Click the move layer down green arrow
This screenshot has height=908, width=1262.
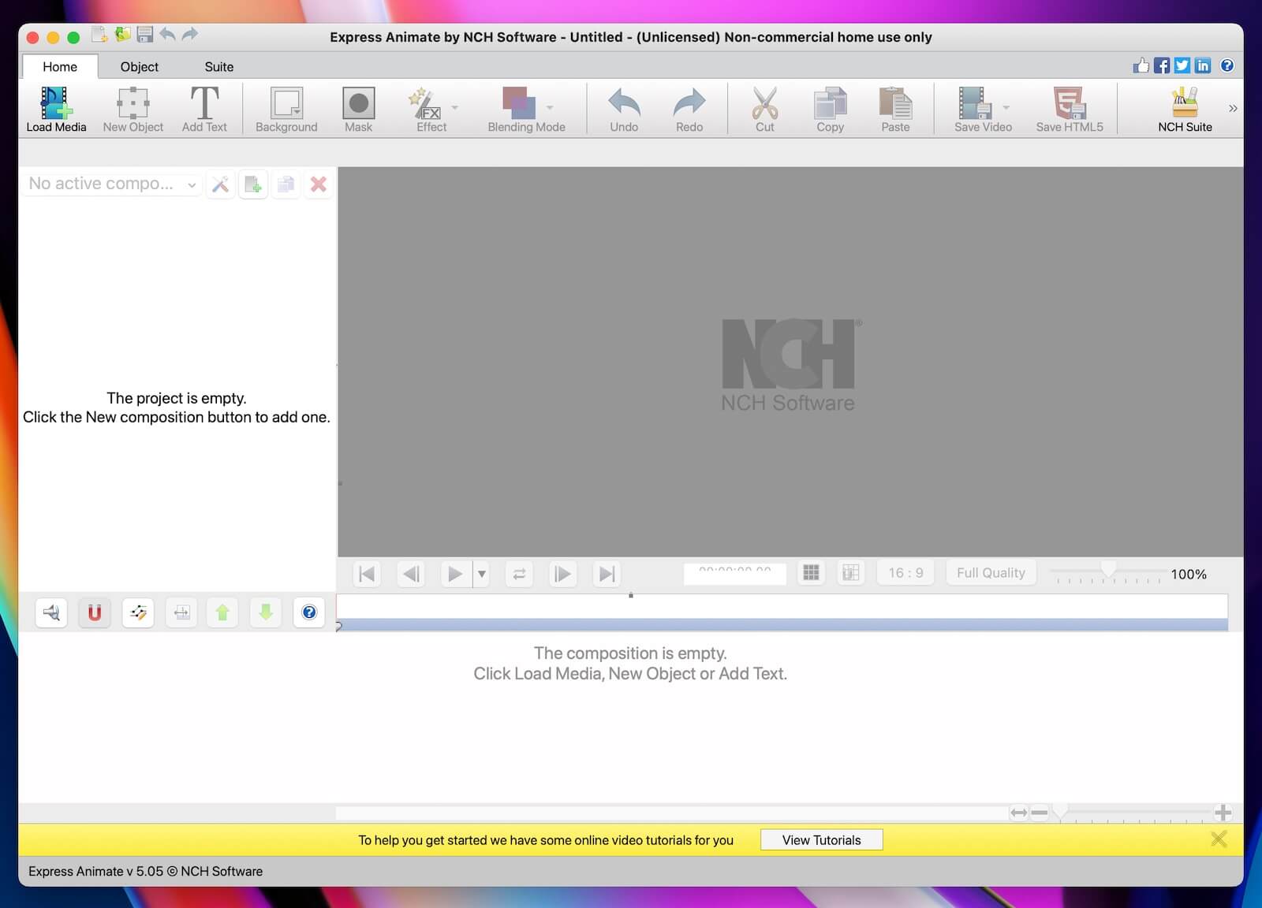(266, 612)
